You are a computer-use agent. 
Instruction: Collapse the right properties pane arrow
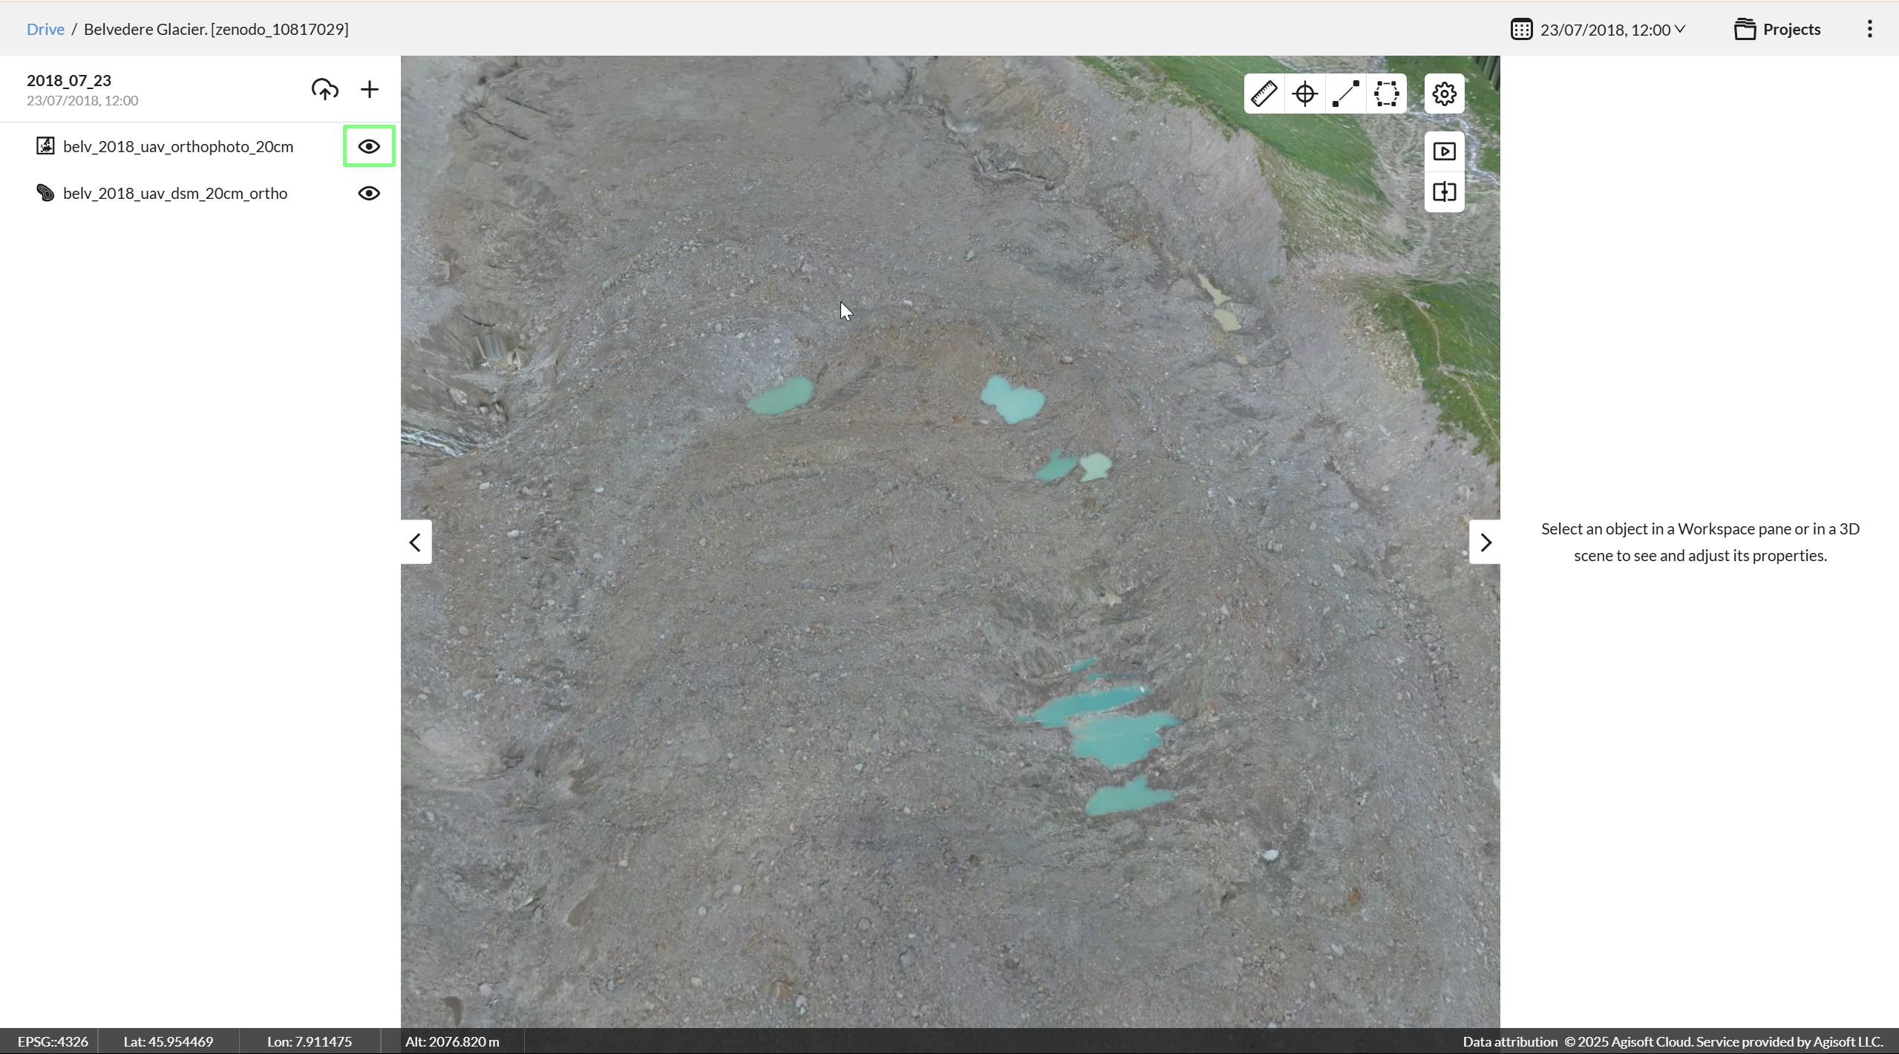(x=1485, y=543)
